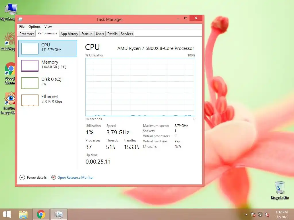Open Chrome from the taskbar
The image size is (294, 220).
pos(41,214)
